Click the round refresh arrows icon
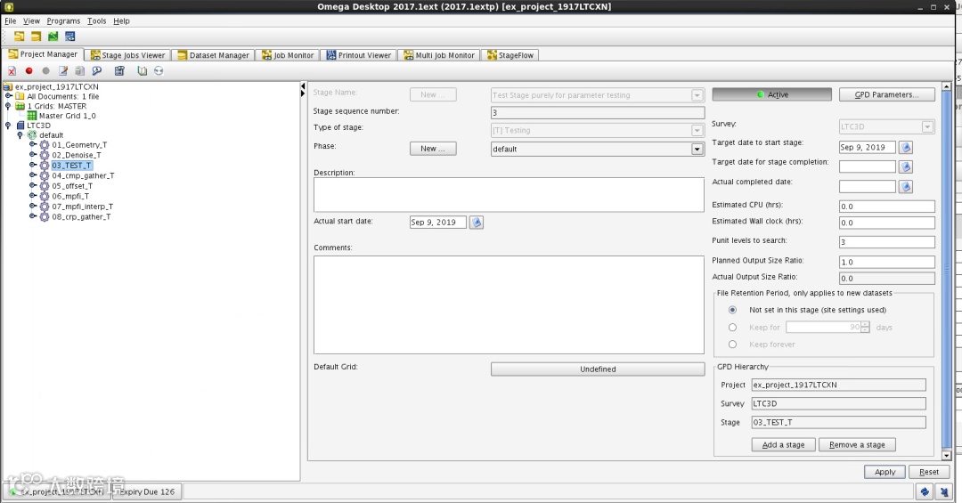The image size is (962, 503). coord(159,71)
